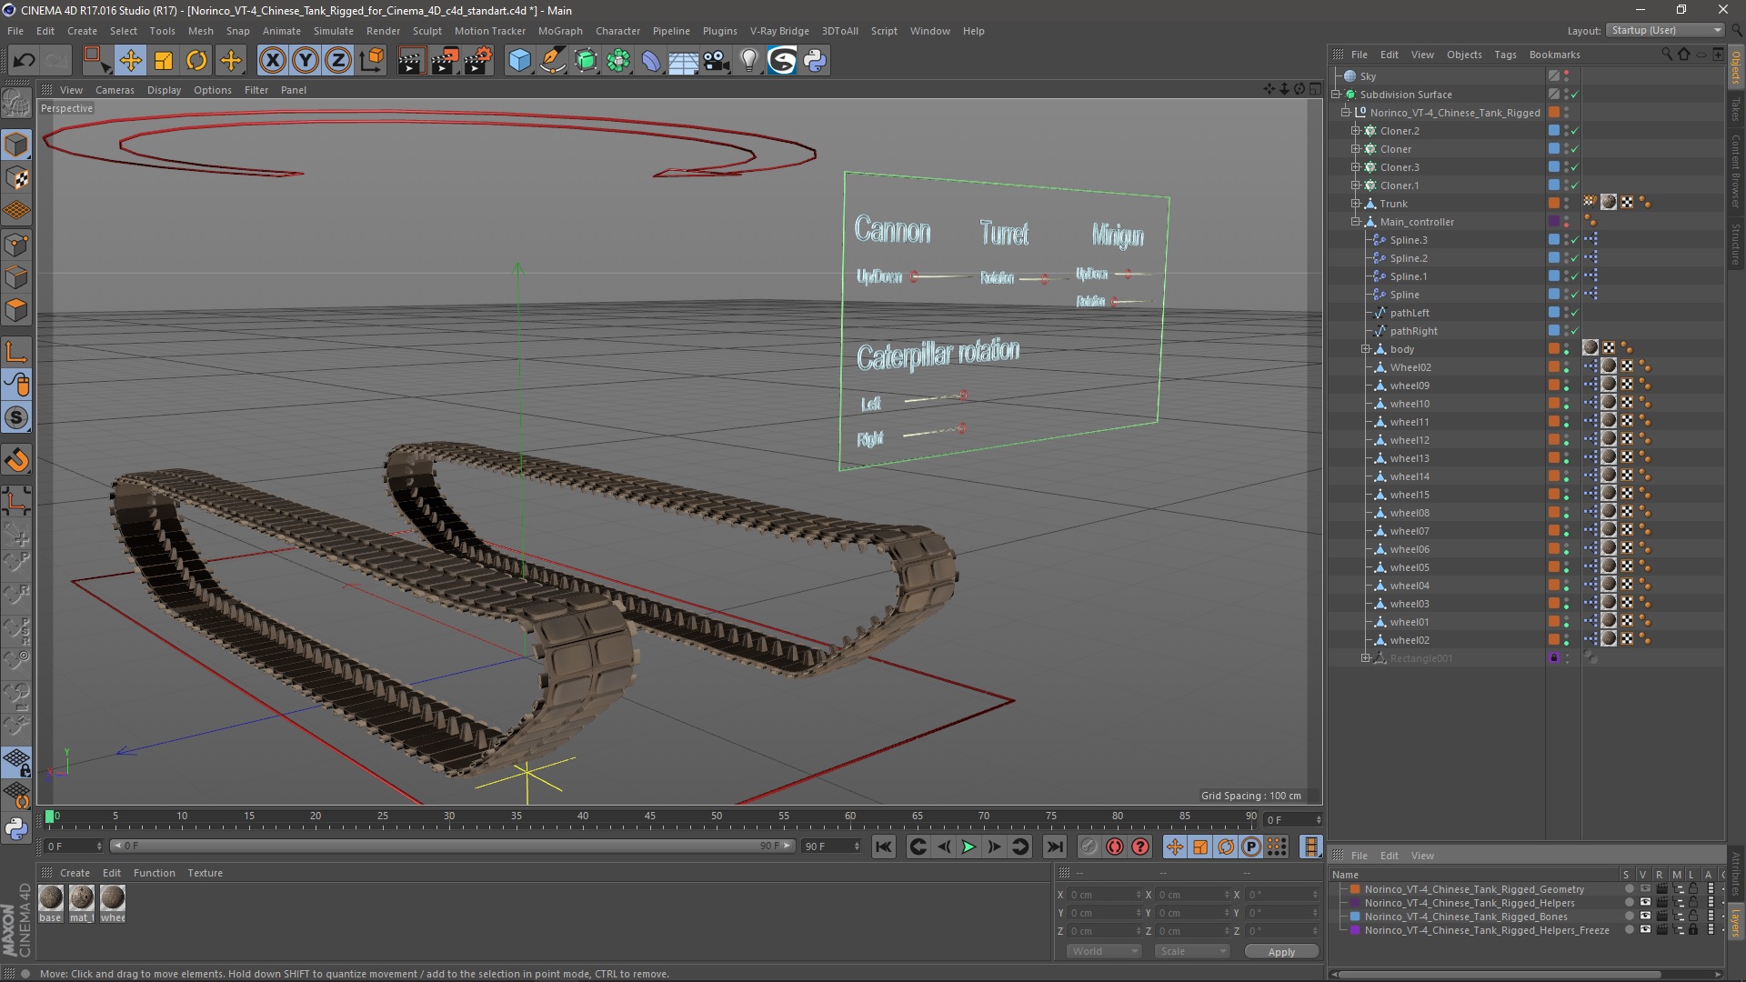Toggle the Autokeying button
1746x982 pixels.
tap(1115, 847)
